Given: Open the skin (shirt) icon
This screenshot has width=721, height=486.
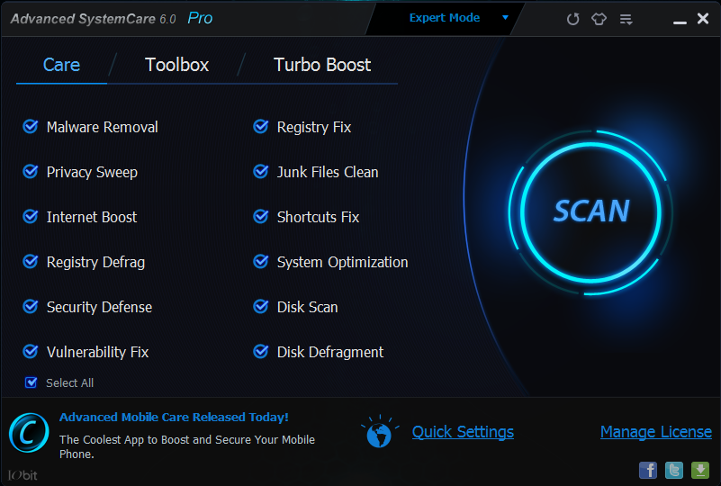Looking at the screenshot, I should 599,19.
